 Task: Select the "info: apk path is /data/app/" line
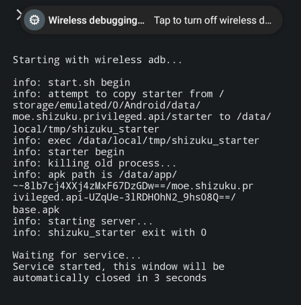pos(95,175)
